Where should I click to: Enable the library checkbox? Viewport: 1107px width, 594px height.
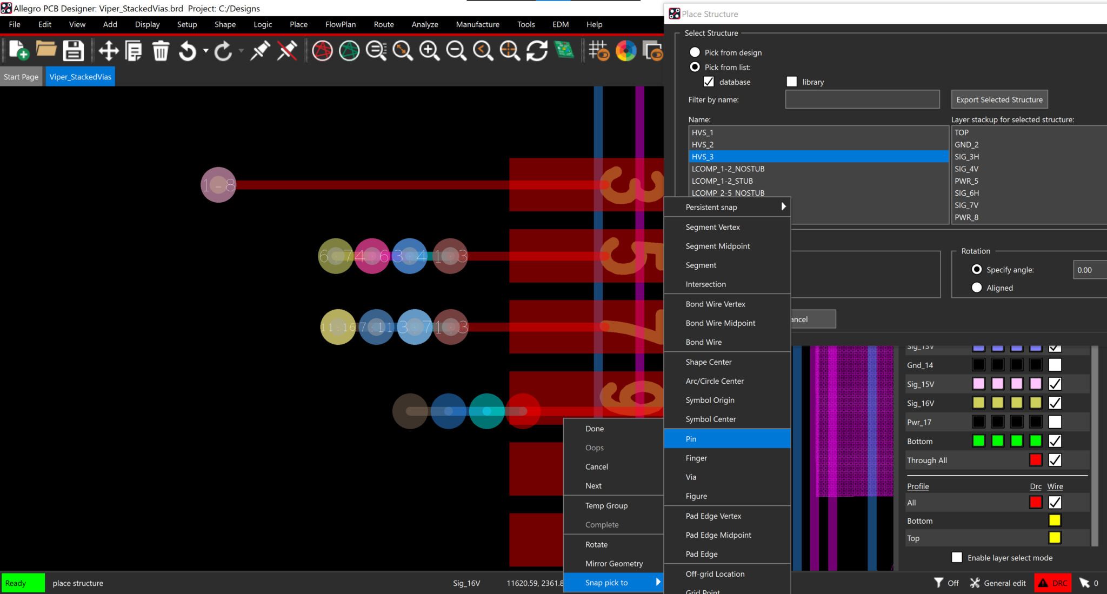(x=791, y=81)
